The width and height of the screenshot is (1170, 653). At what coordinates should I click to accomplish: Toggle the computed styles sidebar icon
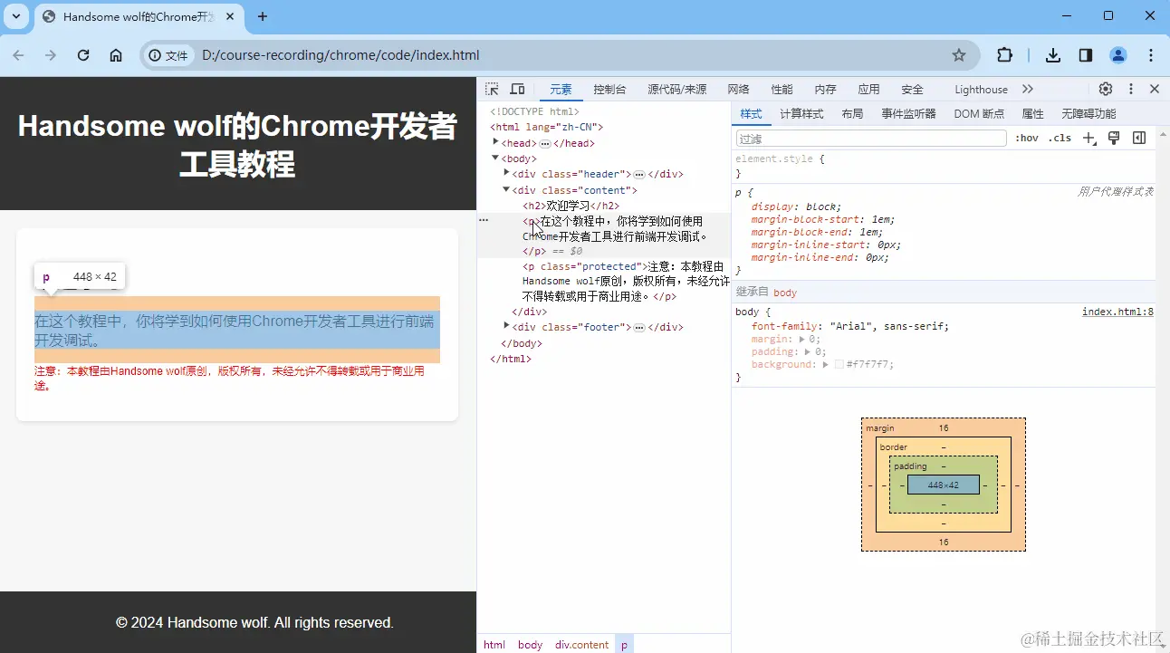point(1139,138)
